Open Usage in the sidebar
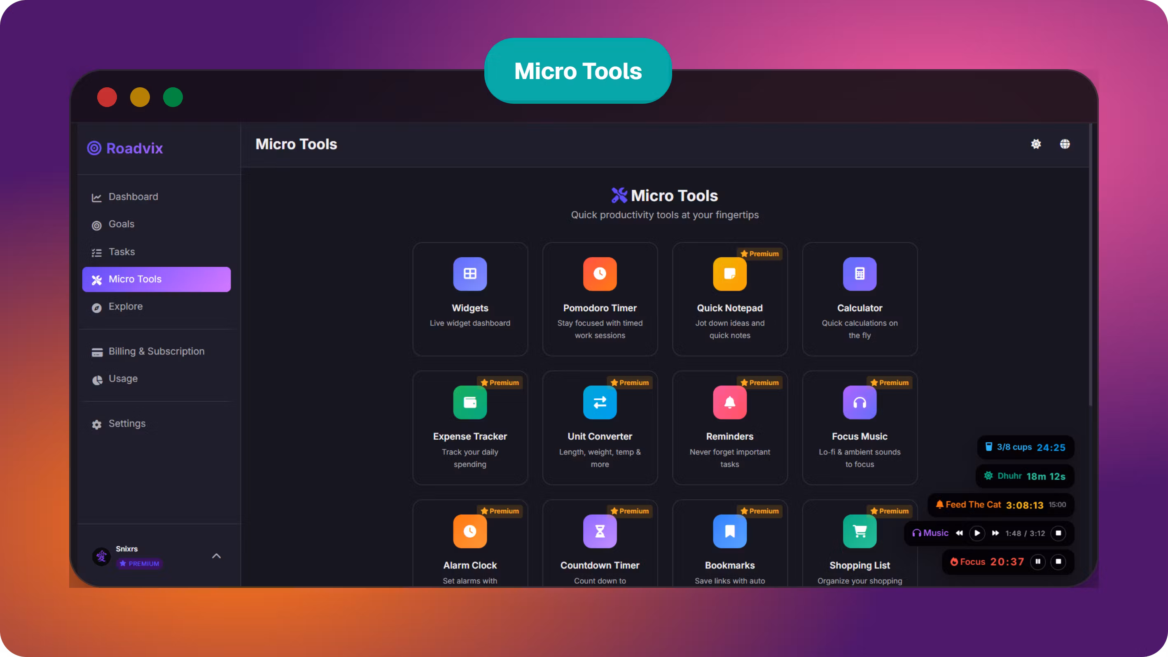The width and height of the screenshot is (1168, 657). [157, 379]
